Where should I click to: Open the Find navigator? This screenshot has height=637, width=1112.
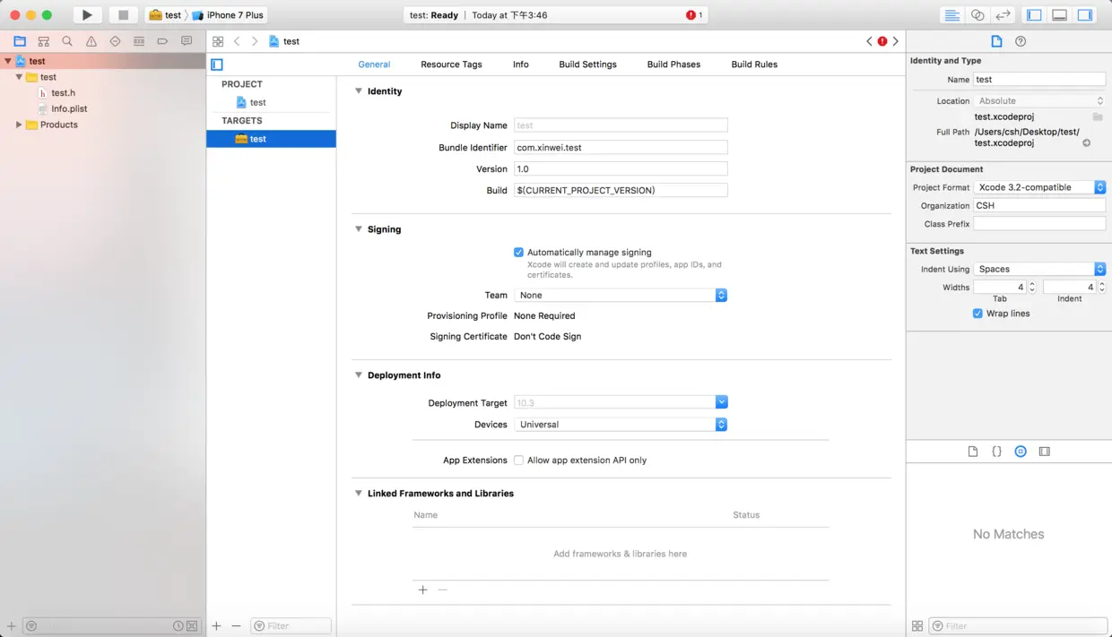67,41
